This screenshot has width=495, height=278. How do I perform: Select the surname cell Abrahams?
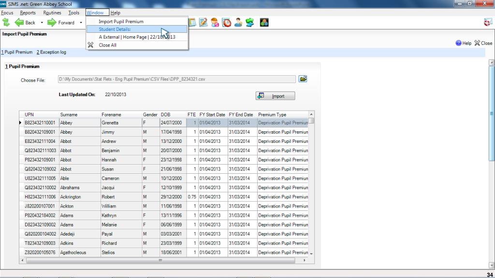tap(80, 188)
